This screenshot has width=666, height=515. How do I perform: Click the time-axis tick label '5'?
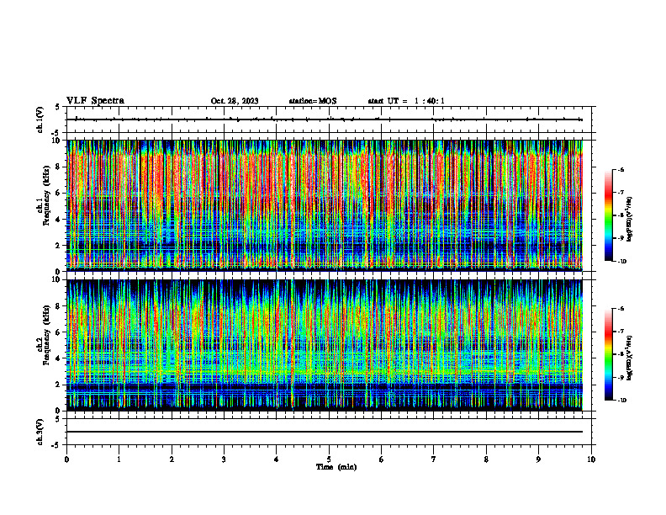[329, 459]
